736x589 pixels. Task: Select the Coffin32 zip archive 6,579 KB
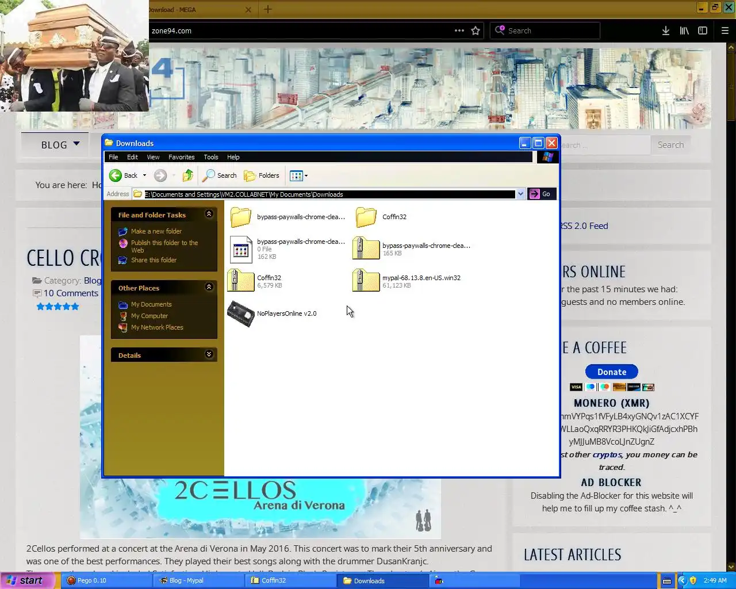tap(254, 281)
